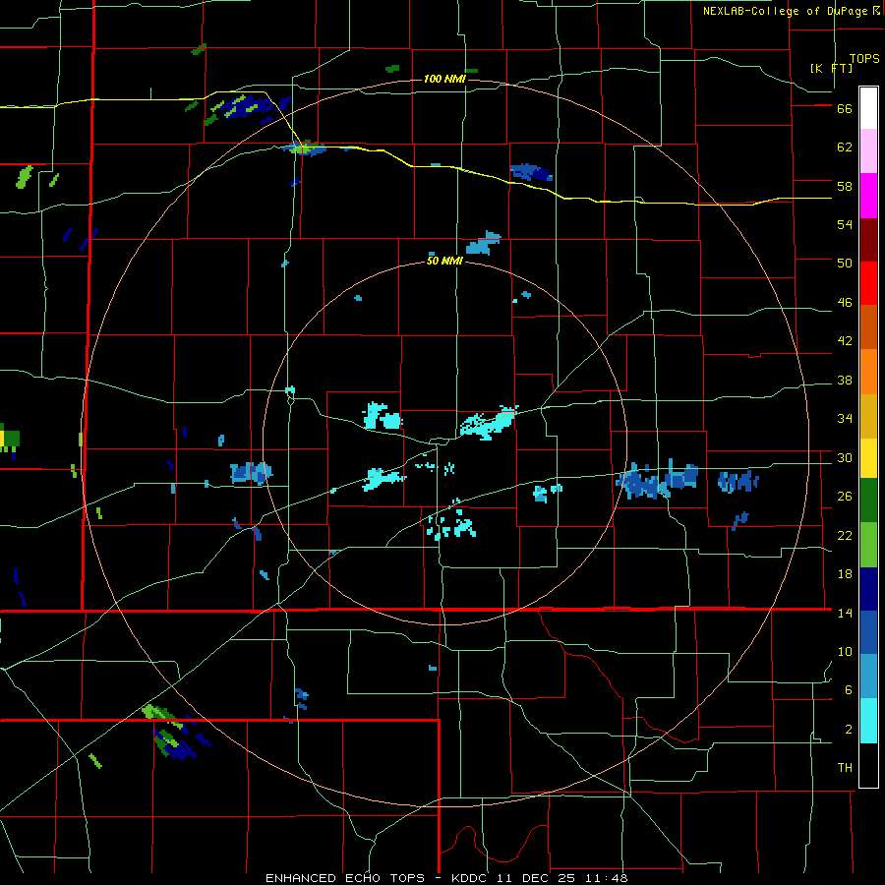Select the 2 scale value

point(849,729)
